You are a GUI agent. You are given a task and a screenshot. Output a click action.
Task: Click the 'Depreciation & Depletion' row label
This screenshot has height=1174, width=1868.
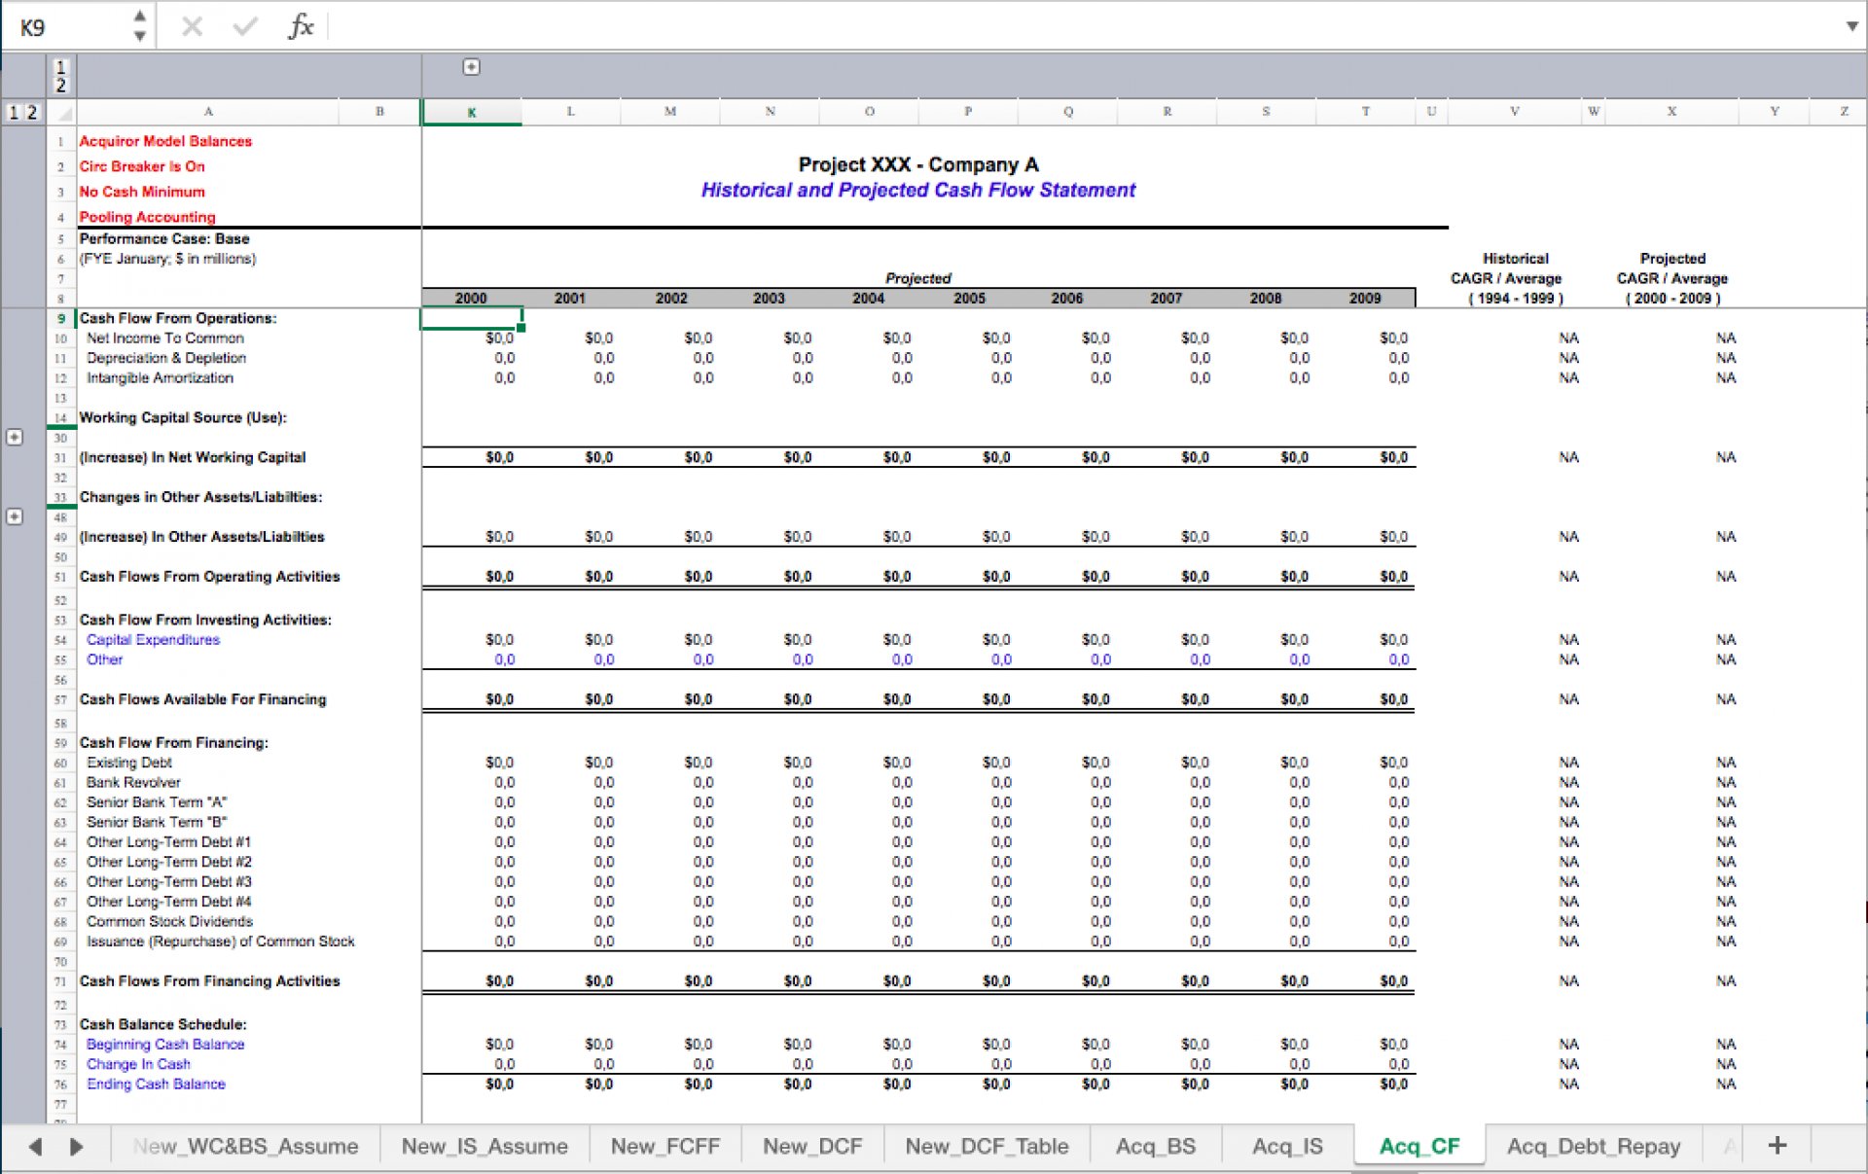[166, 358]
